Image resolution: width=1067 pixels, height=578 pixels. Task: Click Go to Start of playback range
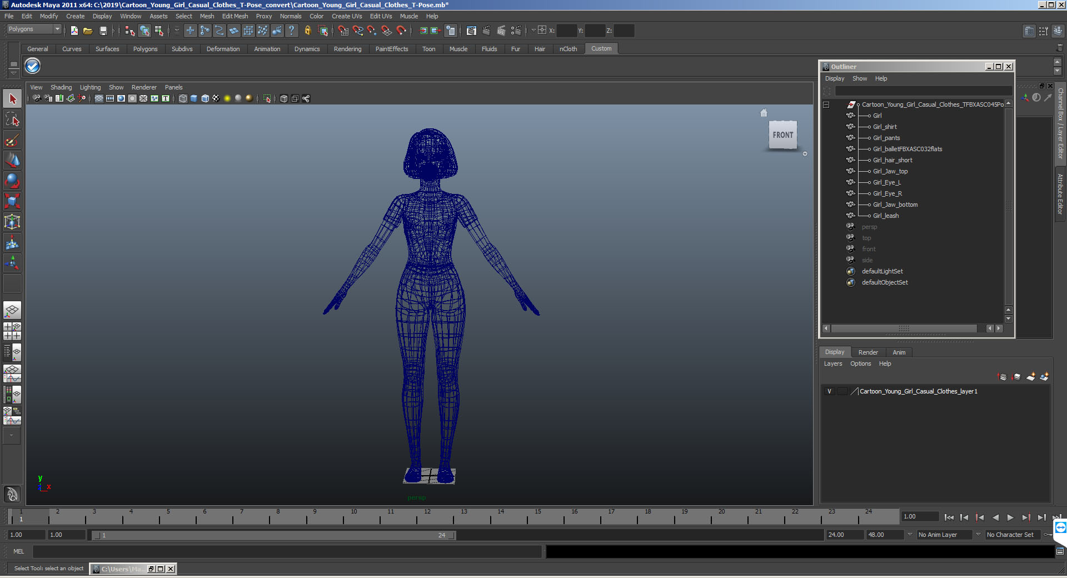(x=949, y=517)
